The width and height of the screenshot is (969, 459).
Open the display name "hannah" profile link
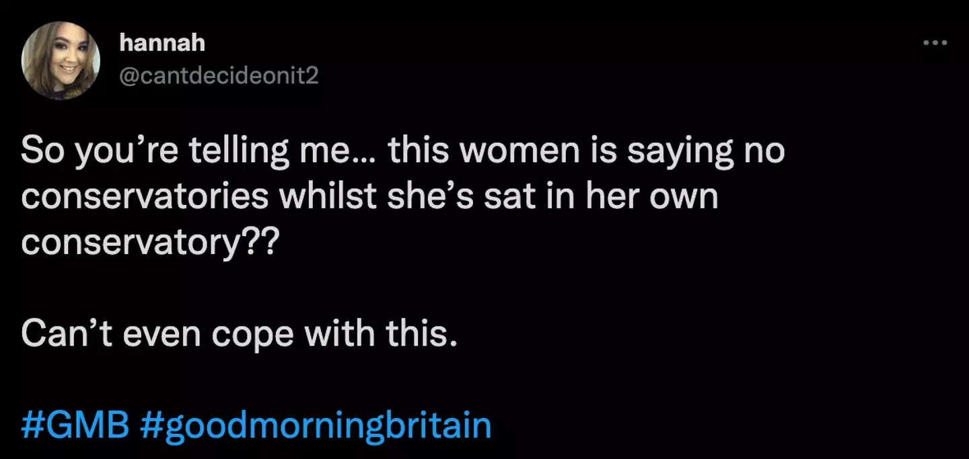click(161, 44)
